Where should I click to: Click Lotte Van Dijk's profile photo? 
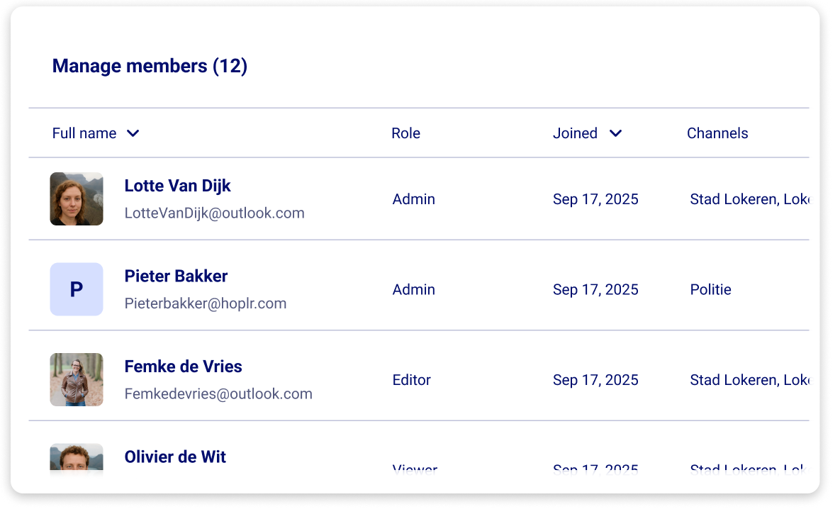(x=77, y=199)
